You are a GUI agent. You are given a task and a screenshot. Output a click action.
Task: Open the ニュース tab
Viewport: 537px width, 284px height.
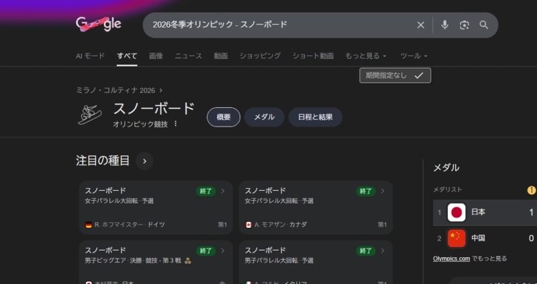(188, 56)
